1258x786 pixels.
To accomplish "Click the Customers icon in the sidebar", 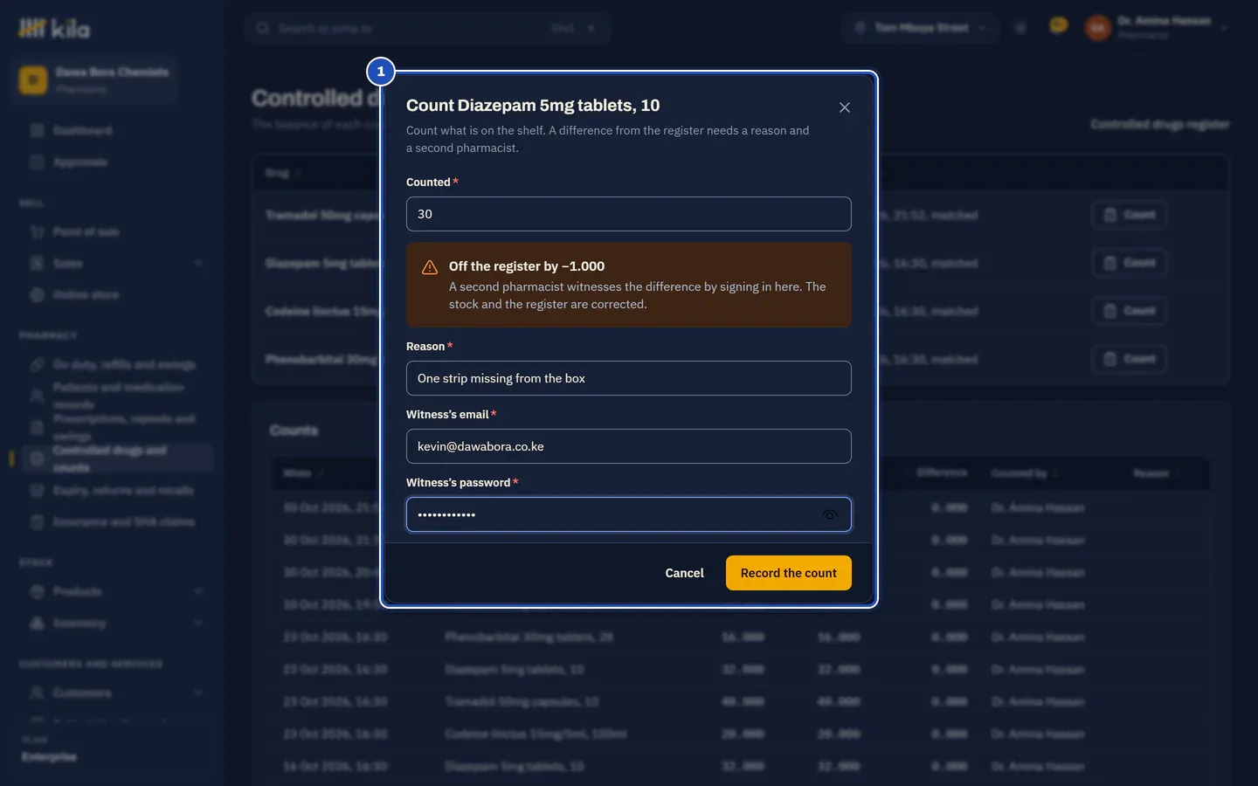I will [37, 693].
